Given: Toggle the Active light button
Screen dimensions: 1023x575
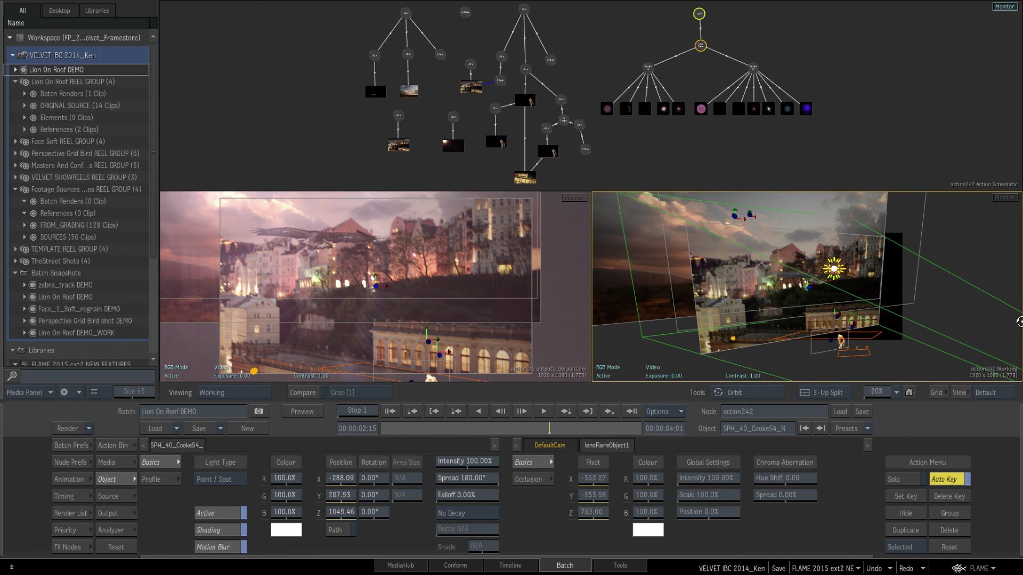Looking at the screenshot, I should 221,513.
